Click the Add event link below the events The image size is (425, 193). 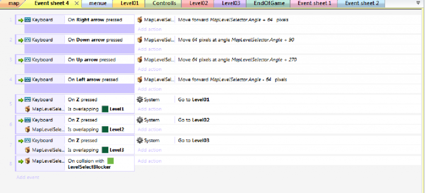(28, 177)
